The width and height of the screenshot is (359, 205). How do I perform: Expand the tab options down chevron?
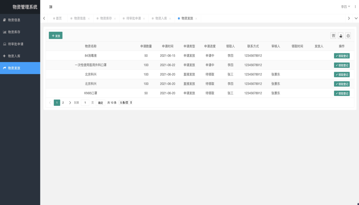(x=356, y=18)
